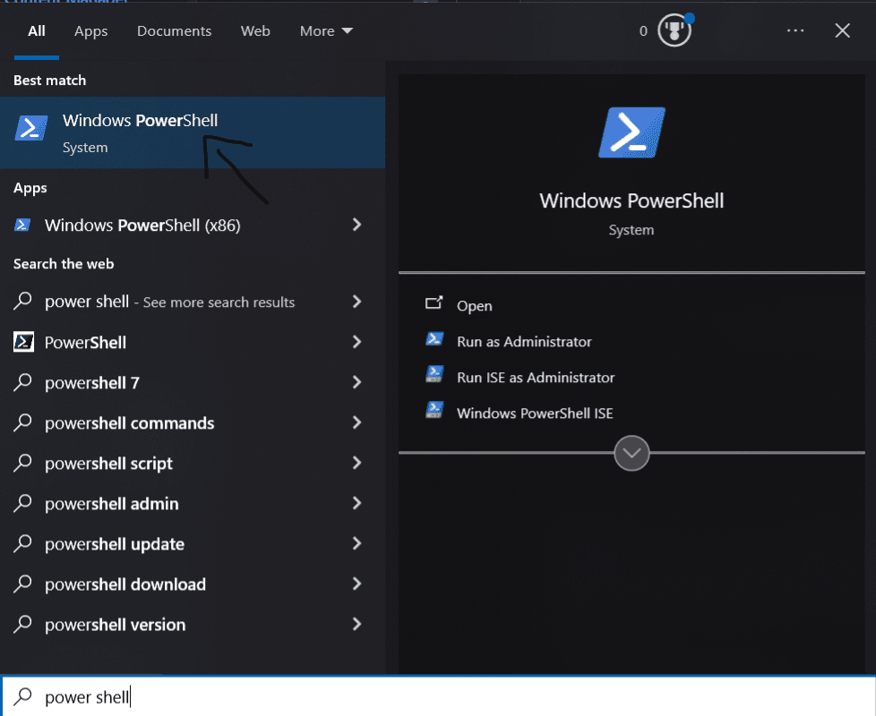Select the powershell admin suggestion

[112, 503]
